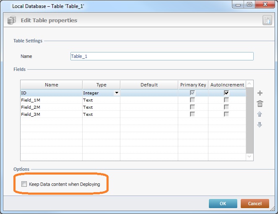Viewport: 278px width, 214px height.
Task: Click the Name column header
Action: coord(52,85)
